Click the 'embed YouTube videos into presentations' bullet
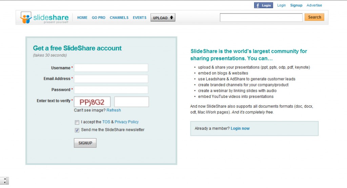The height and width of the screenshot is (188, 347). coord(236,97)
